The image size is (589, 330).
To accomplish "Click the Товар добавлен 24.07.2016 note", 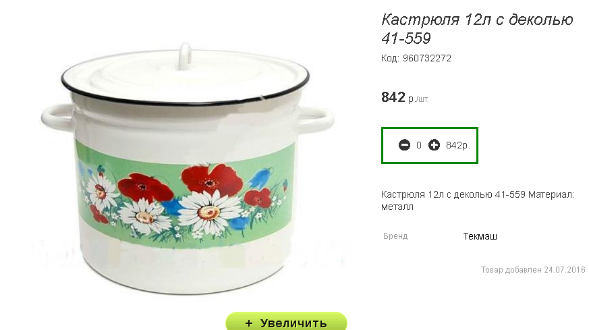I will coord(532,269).
